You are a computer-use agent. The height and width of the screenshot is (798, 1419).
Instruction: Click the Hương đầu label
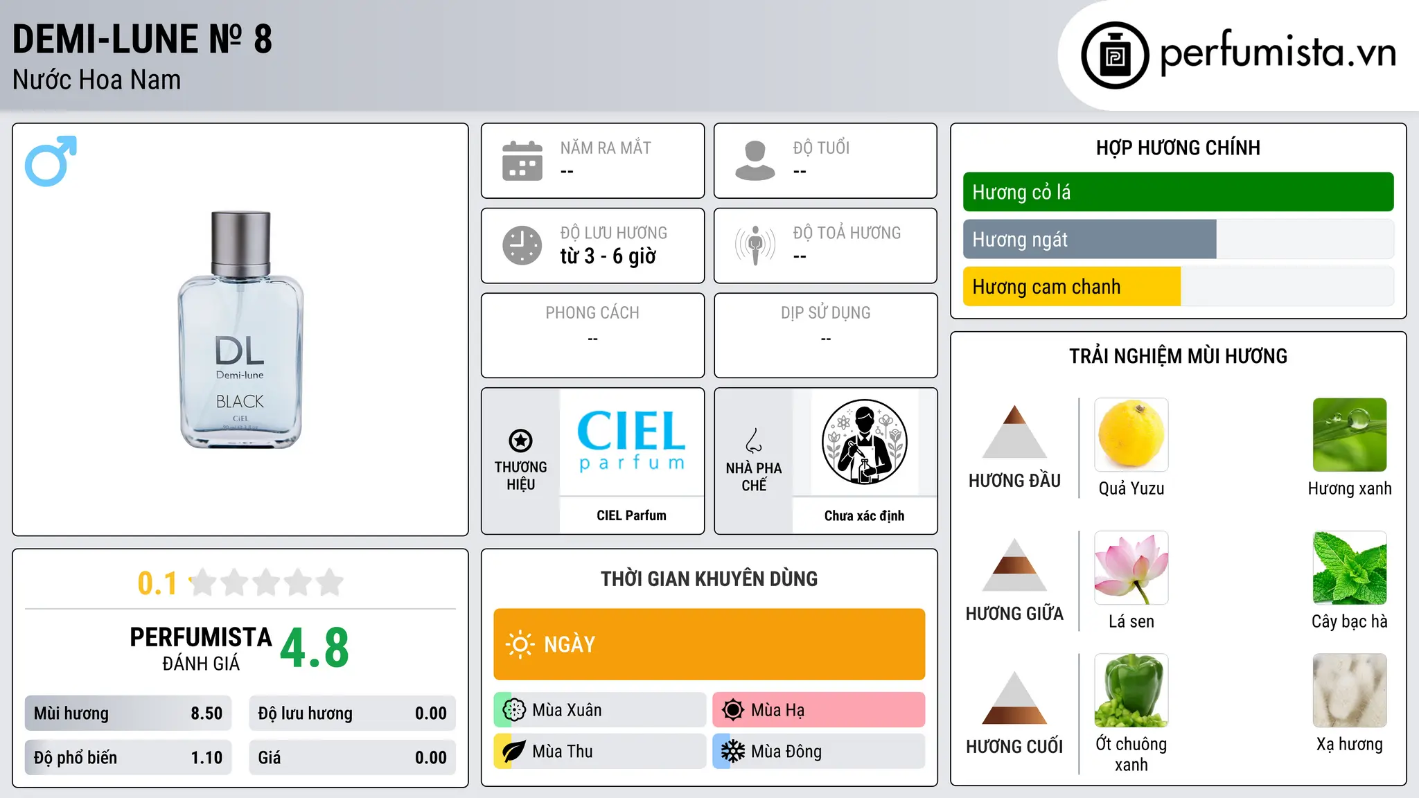point(1014,481)
